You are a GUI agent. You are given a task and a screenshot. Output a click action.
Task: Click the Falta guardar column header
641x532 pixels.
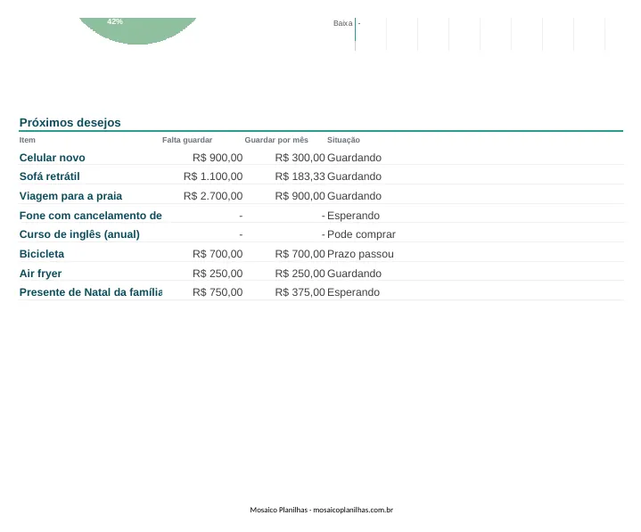click(x=187, y=140)
